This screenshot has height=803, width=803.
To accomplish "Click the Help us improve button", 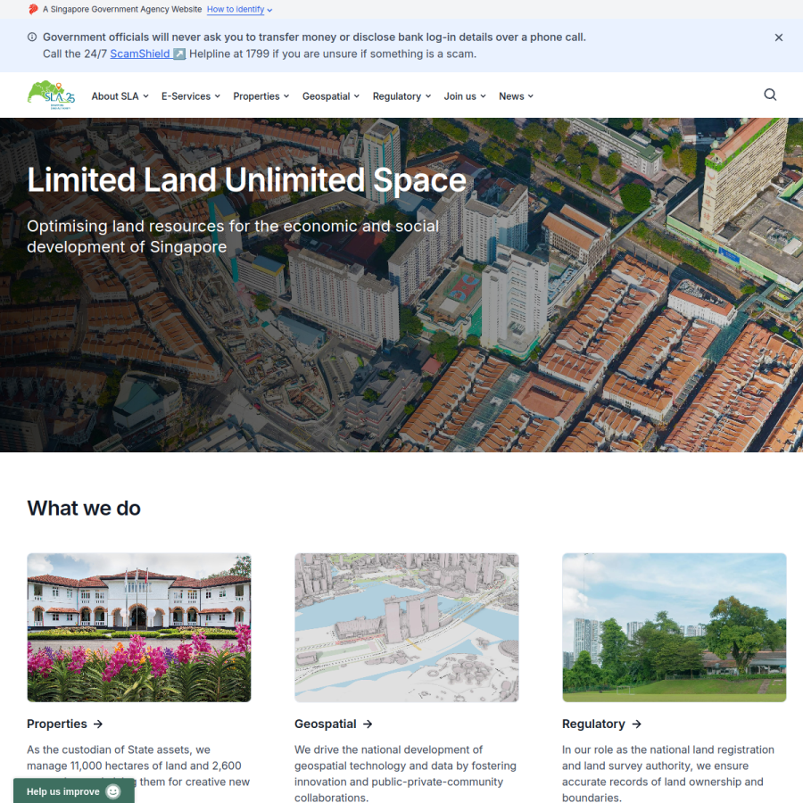I will coord(74,791).
